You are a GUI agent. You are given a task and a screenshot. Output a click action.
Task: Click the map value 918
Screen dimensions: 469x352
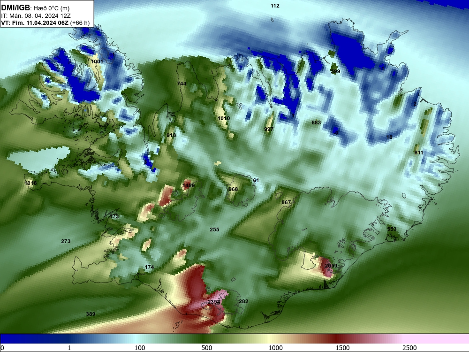171,135
